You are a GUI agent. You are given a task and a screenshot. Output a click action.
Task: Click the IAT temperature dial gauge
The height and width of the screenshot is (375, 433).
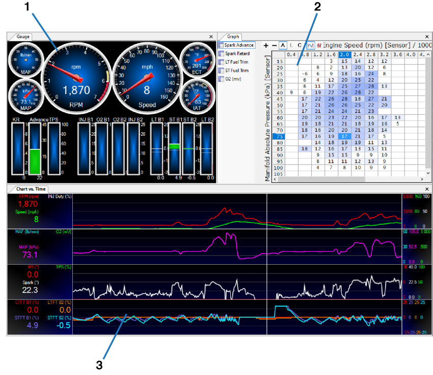[x=197, y=96]
